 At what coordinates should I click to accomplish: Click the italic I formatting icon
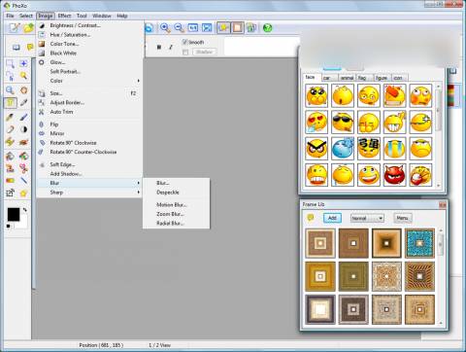point(171,48)
